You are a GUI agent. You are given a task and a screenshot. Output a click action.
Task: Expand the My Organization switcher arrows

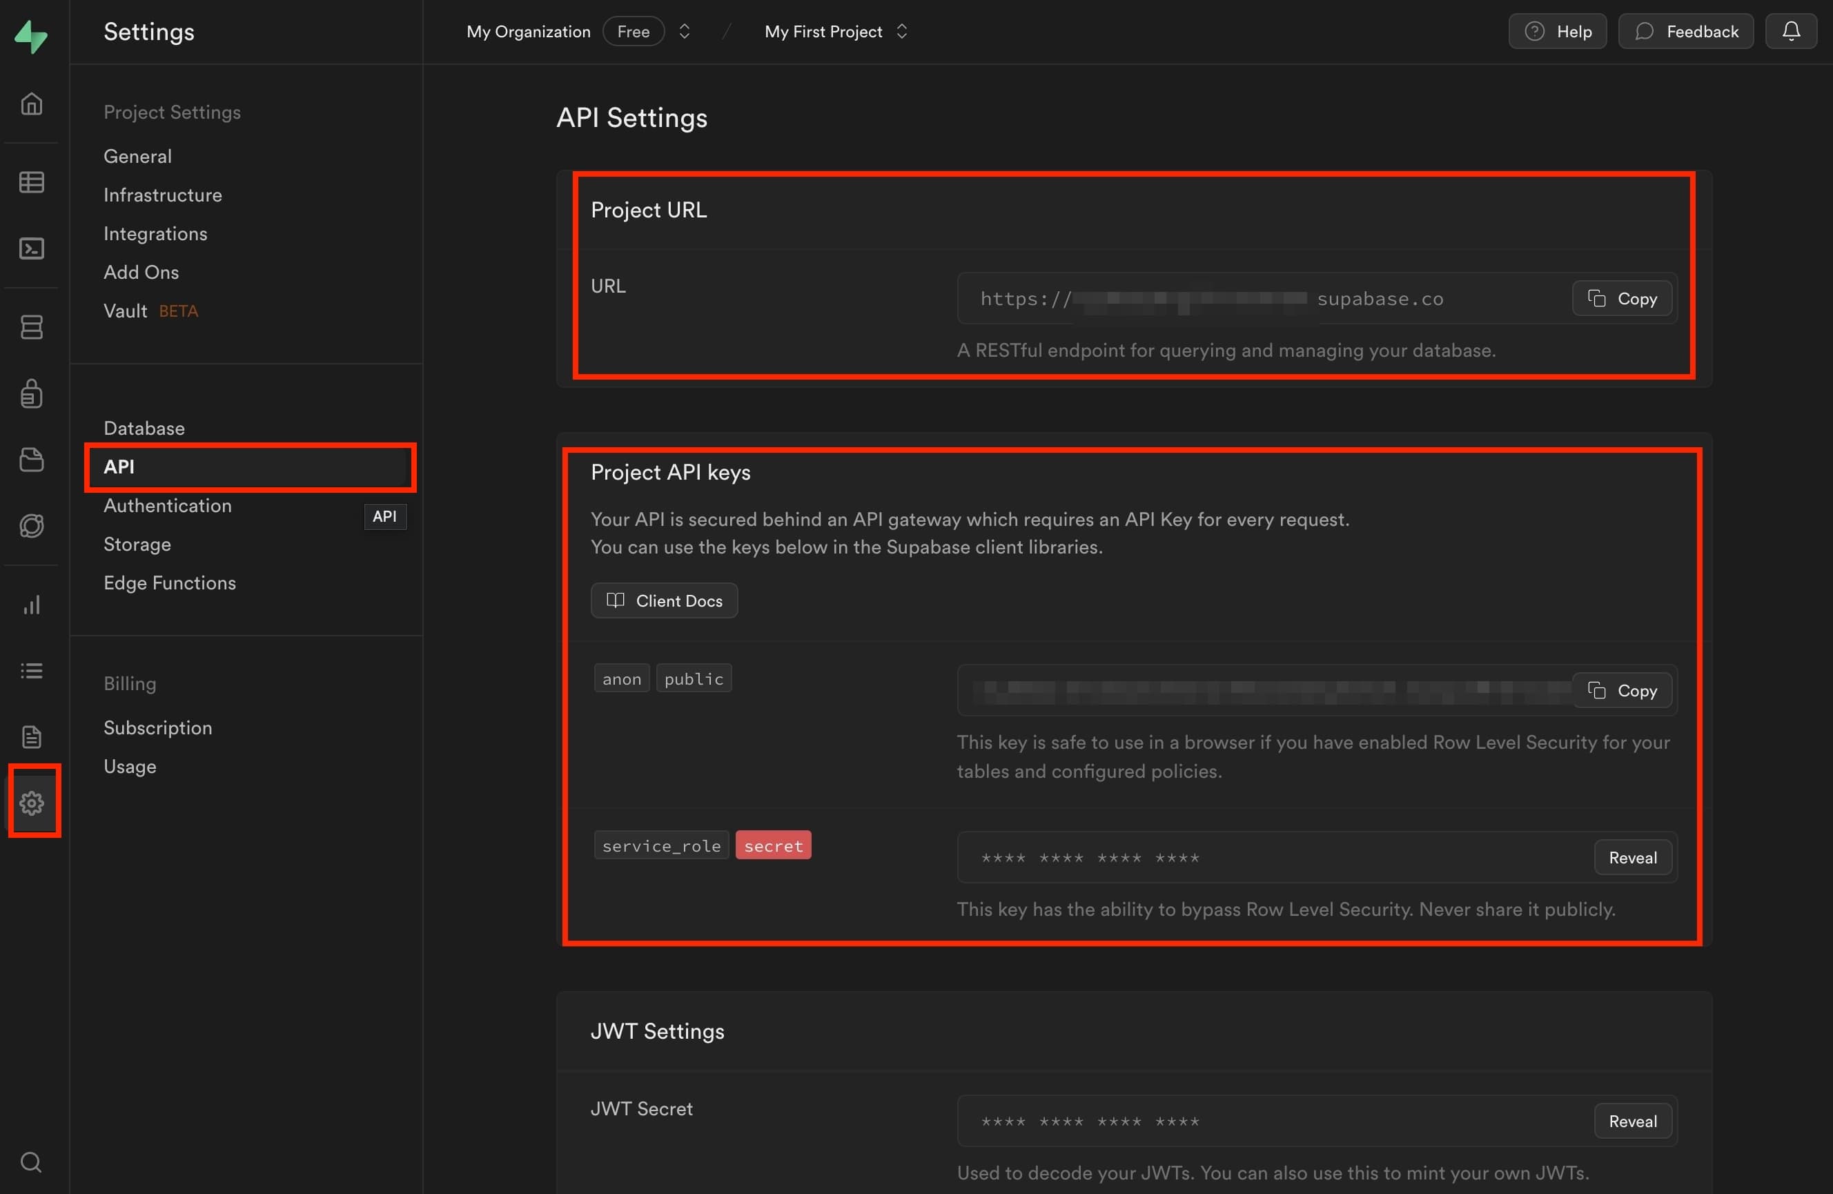(684, 32)
